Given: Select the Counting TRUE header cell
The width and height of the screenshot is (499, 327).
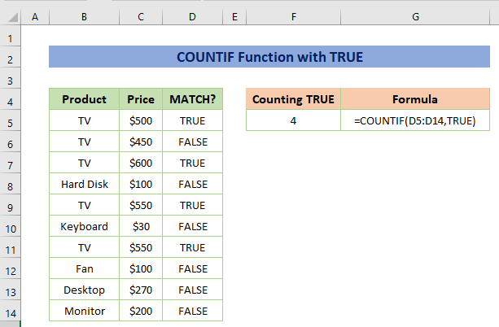Looking at the screenshot, I should (293, 99).
